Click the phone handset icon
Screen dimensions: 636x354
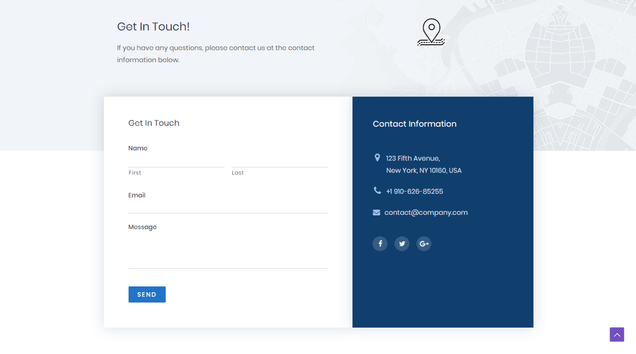[x=377, y=191]
